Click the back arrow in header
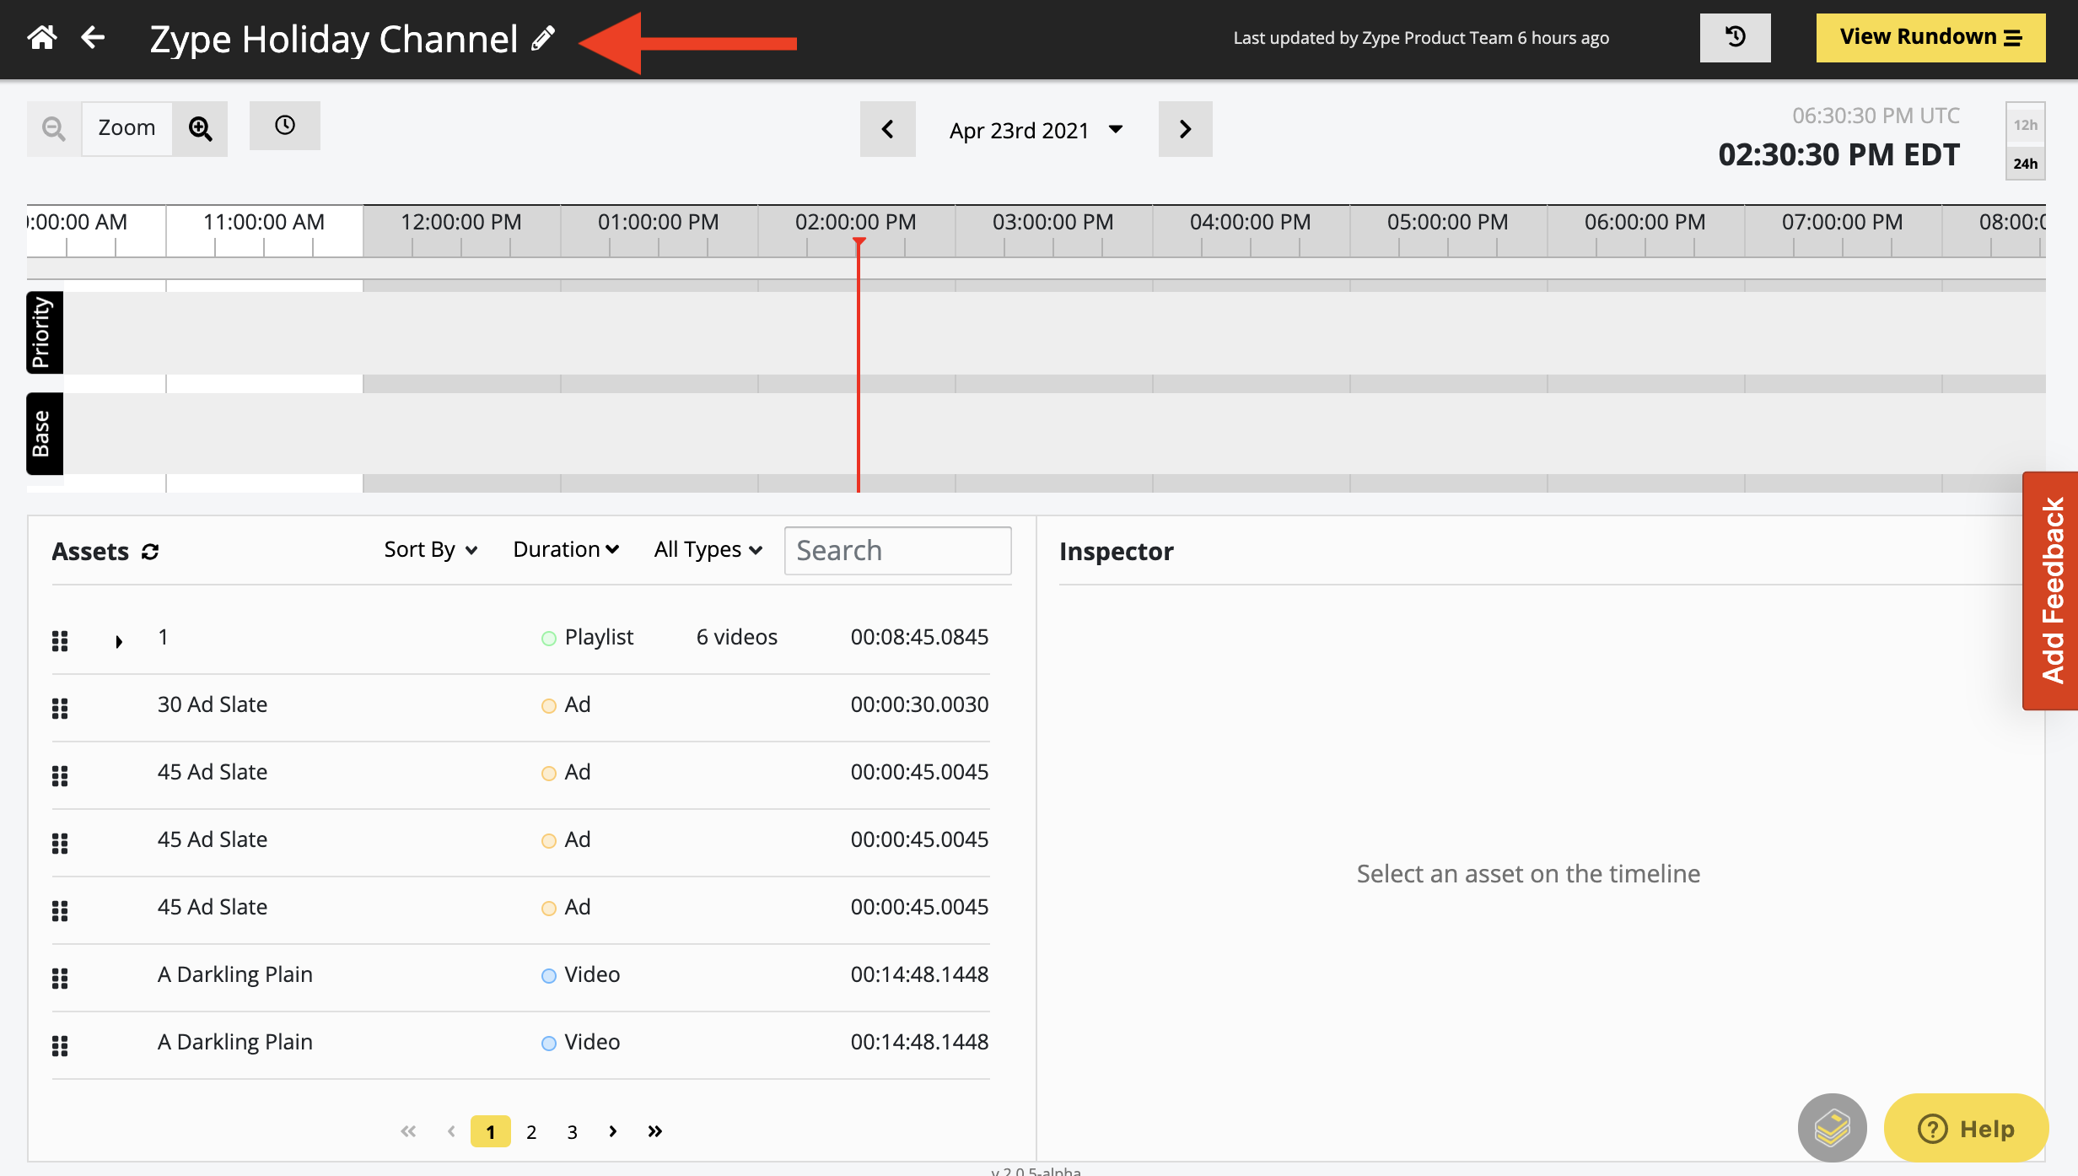This screenshot has width=2078, height=1176. (x=93, y=38)
